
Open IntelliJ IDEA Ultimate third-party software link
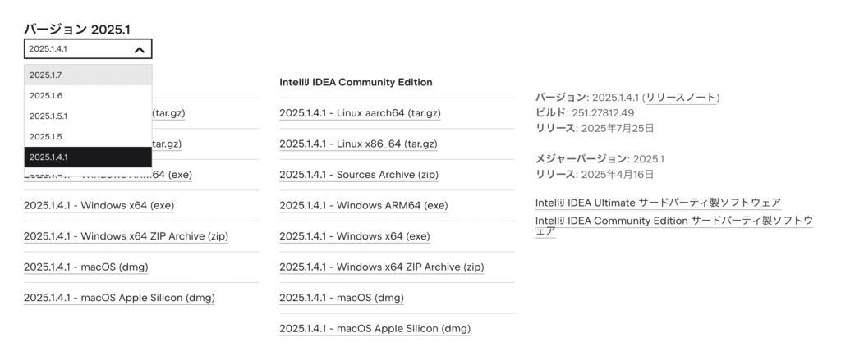[657, 203]
